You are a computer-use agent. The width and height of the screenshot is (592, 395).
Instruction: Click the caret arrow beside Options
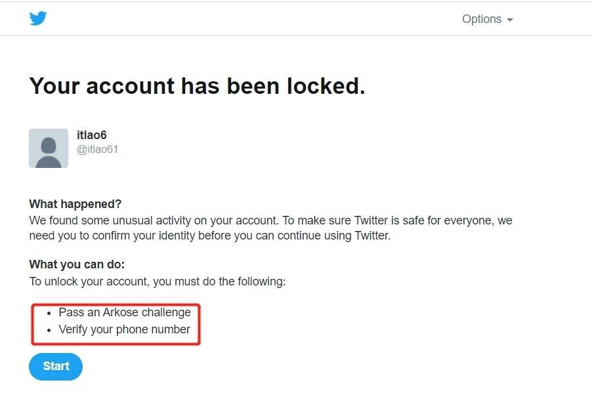pyautogui.click(x=509, y=20)
